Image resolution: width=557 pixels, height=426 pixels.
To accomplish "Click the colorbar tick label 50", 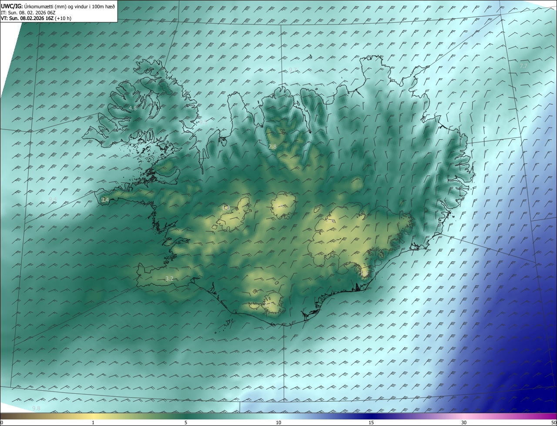I will (x=554, y=423).
